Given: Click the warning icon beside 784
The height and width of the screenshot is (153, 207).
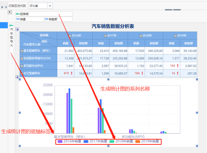Looking at the screenshot, I should pyautogui.click(x=142, y=73).
